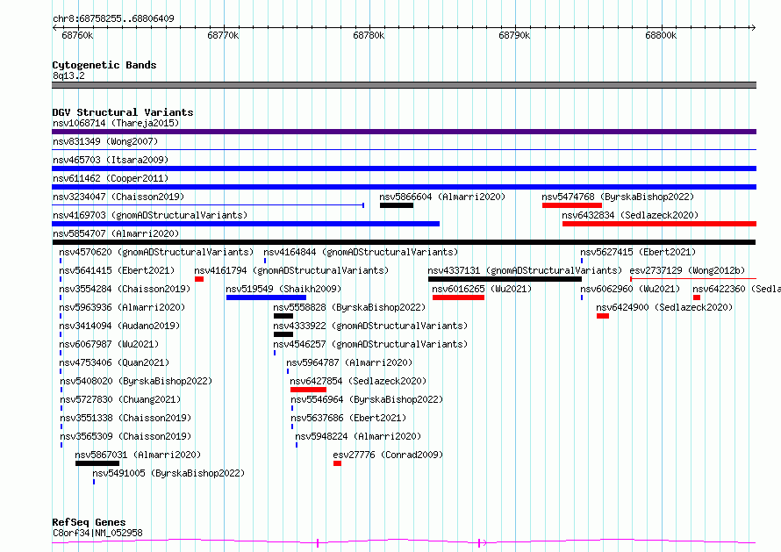Click the red bar of nsv6432834 (Sedlazeck2020)
Viewport: 781px width, 552px height.
click(660, 224)
